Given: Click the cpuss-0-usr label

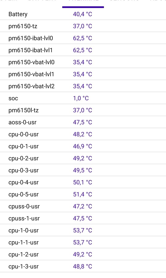Looking at the screenshot, I should click(24, 206).
